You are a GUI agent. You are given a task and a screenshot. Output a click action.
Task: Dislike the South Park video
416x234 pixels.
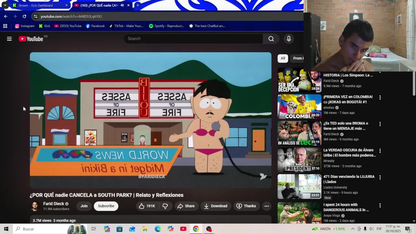(165, 206)
